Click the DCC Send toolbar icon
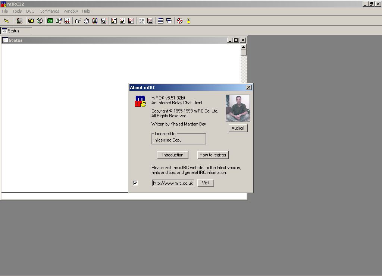The width and height of the screenshot is (382, 276). [x=114, y=21]
